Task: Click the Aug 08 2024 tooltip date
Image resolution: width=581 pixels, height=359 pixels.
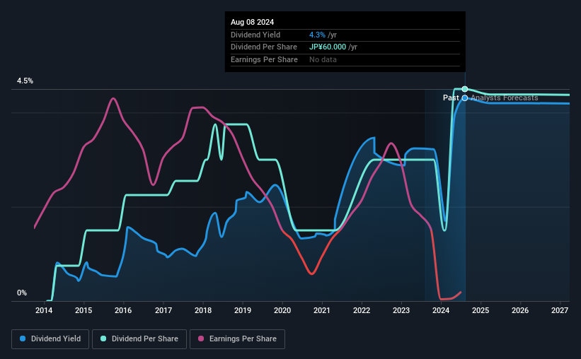Action: 253,22
